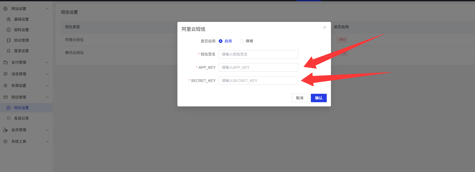Click the message icon for 消息管理

(6, 74)
